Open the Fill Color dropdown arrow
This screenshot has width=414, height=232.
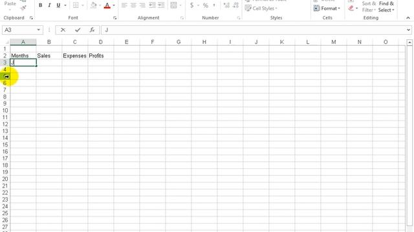coord(100,5)
